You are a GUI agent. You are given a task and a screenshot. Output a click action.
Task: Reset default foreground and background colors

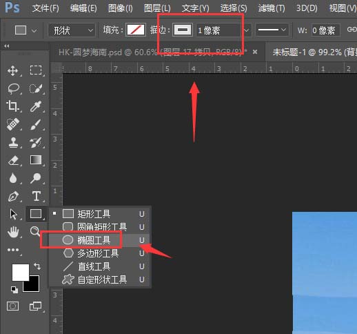[x=14, y=290]
